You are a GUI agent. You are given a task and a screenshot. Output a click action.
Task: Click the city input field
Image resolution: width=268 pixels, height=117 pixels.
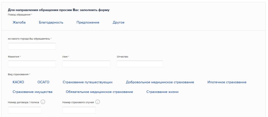[32, 46]
